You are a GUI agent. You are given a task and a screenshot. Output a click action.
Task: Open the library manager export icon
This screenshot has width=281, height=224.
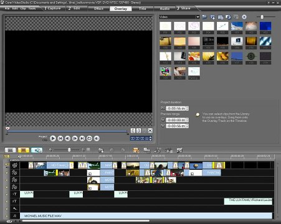(x=228, y=17)
